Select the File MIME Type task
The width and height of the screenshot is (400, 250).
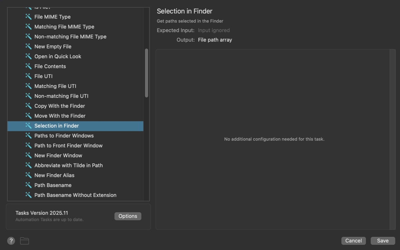click(75, 17)
